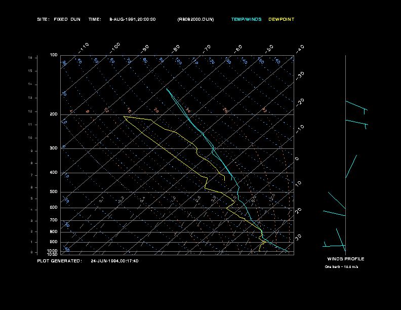Click the 100 pressure level label

click(54, 55)
